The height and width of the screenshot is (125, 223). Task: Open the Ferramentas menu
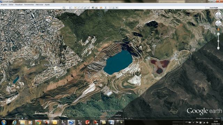(29, 5)
